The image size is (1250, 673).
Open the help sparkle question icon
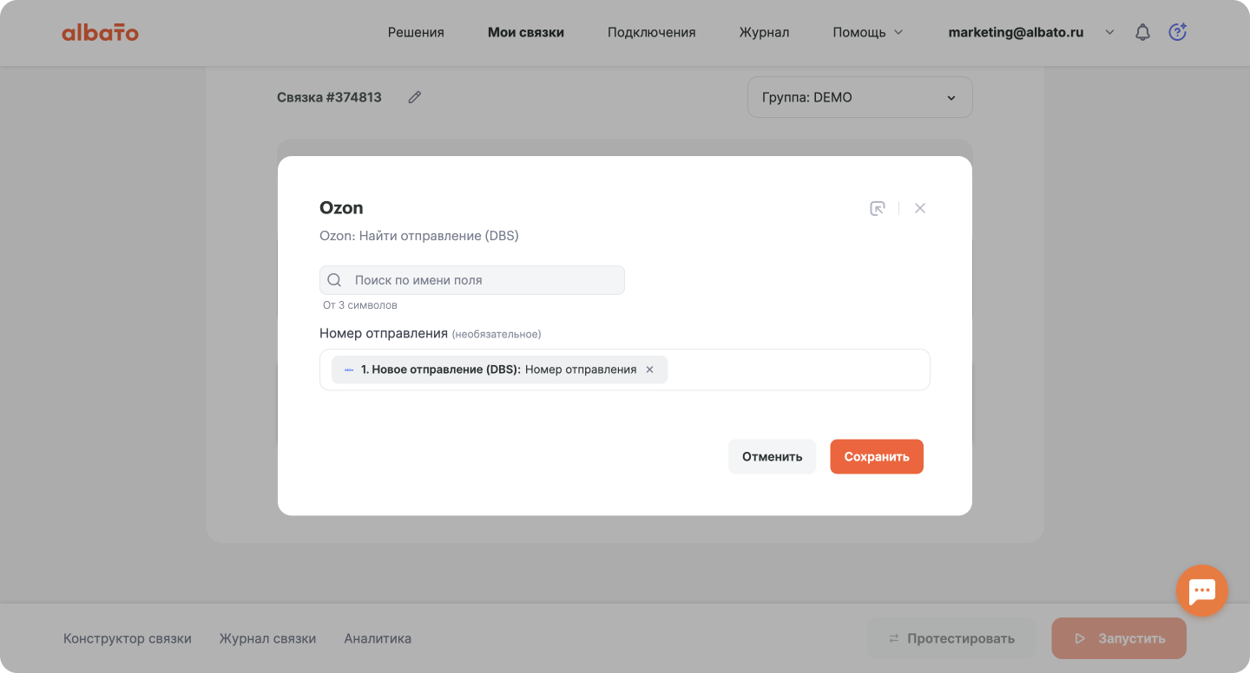(x=1177, y=32)
